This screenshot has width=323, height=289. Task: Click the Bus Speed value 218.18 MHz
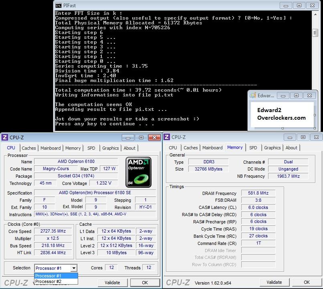[x=53, y=245]
